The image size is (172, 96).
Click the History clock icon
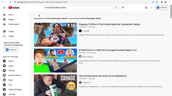tap(4, 36)
